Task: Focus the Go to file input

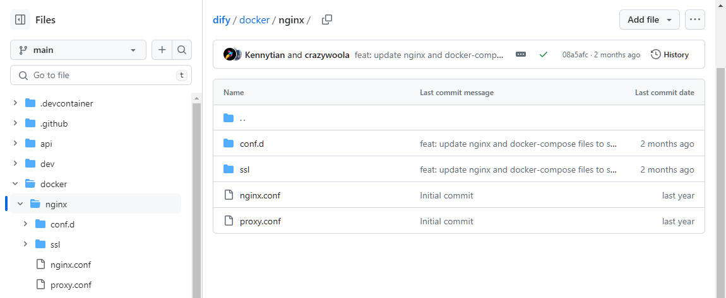Action: 101,75
